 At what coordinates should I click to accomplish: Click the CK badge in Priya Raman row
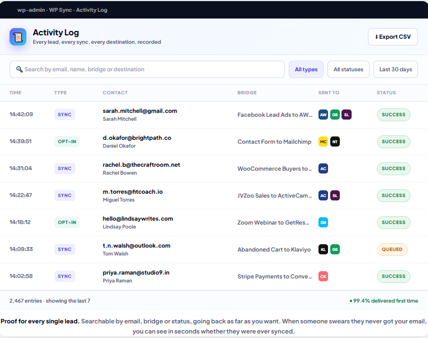point(323,276)
